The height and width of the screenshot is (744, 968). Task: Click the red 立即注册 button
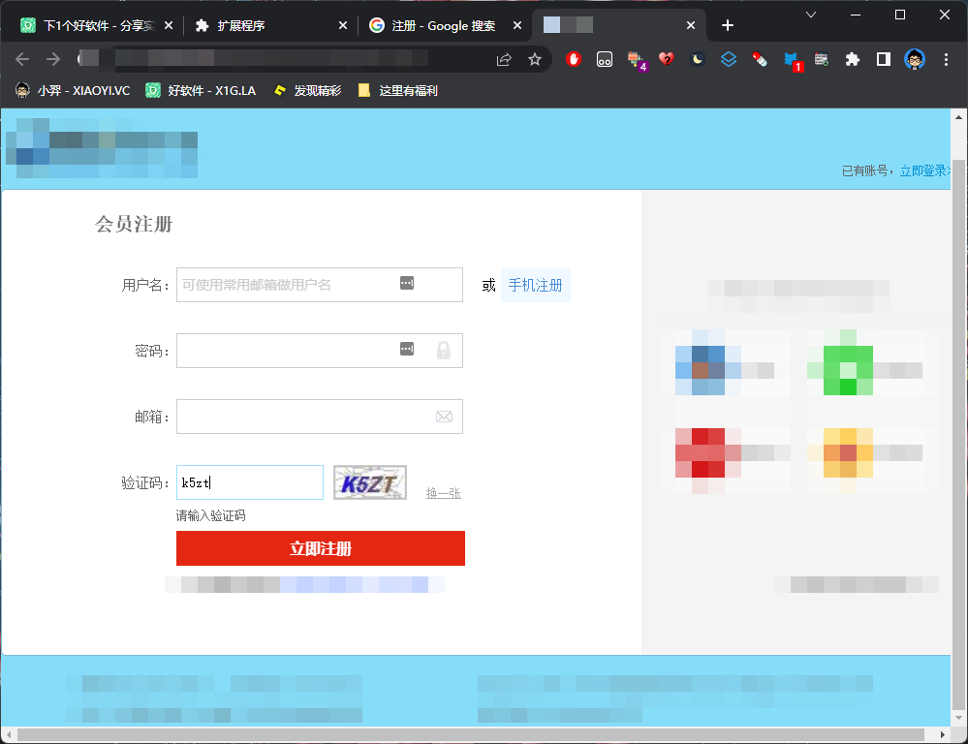[x=321, y=548]
